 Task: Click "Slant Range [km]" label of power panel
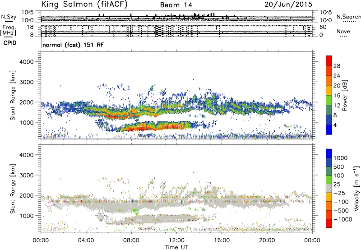tap(13, 96)
